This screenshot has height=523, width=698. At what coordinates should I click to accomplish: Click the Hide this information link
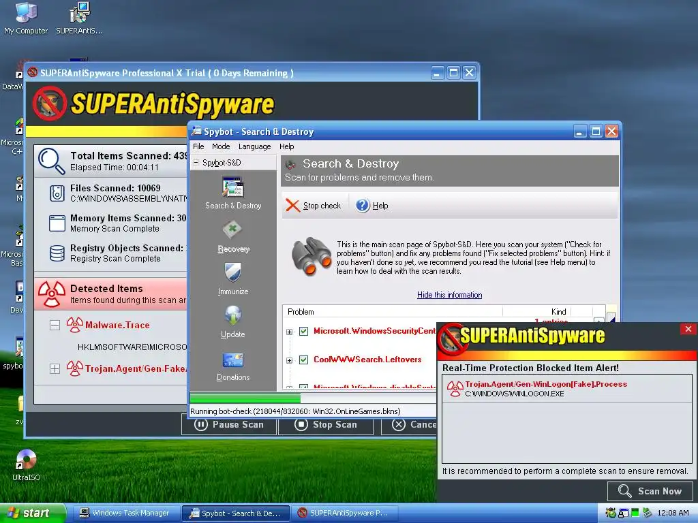[450, 295]
